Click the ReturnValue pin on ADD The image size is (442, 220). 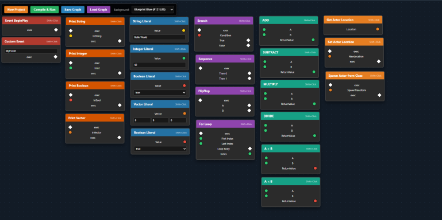pos(313,40)
